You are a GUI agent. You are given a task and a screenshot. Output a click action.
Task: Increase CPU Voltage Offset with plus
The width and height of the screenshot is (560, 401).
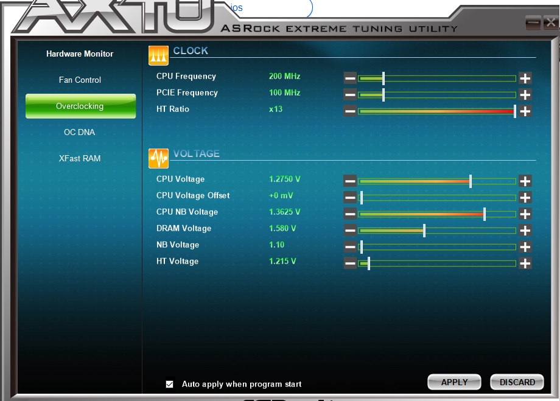(525, 198)
